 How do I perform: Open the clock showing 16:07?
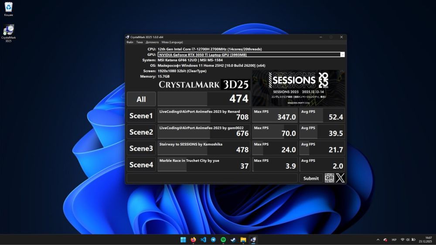[426, 240]
